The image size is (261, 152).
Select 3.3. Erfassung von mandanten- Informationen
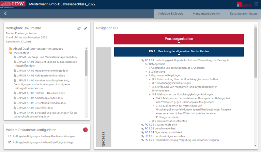(185, 89)
